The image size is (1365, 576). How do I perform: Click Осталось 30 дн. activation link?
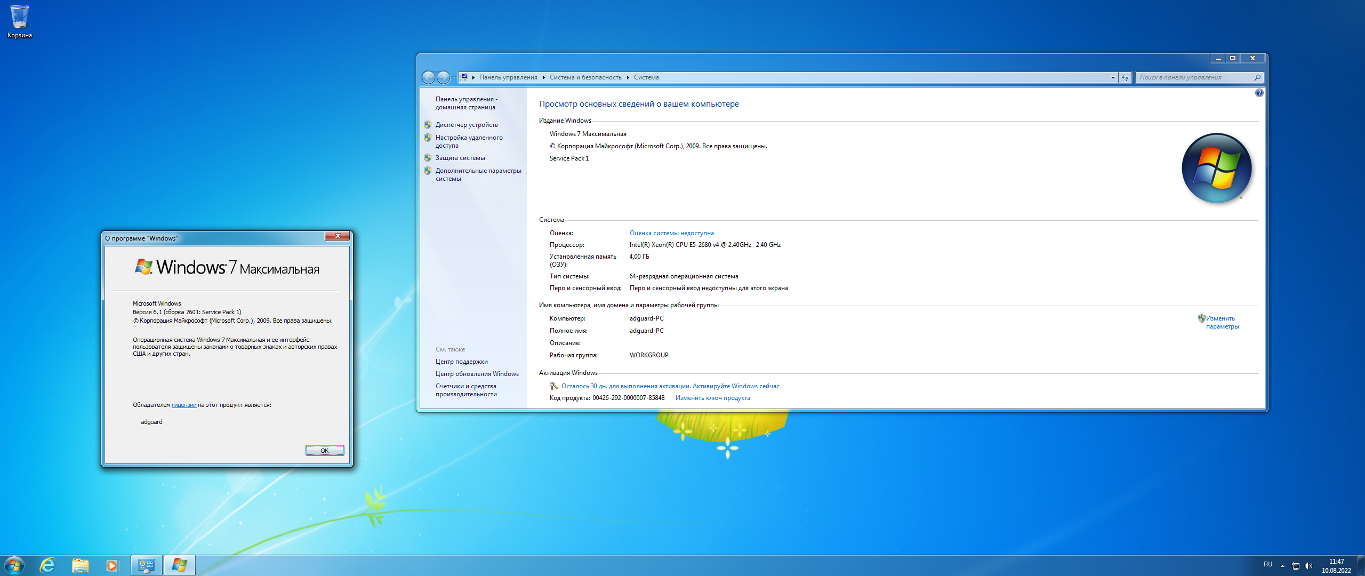coord(670,386)
